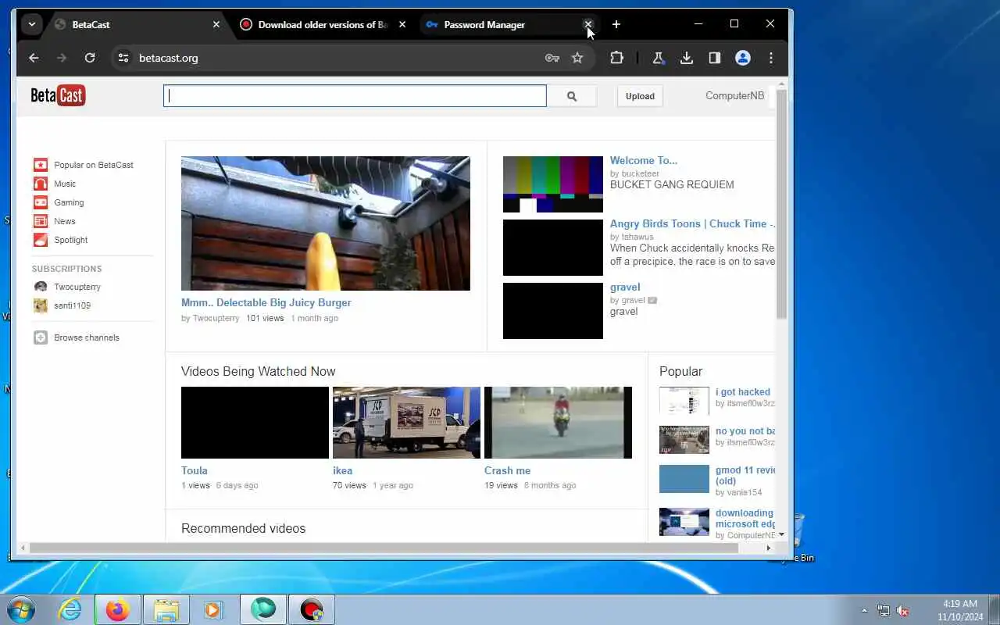
Task: Bookmark this page with star icon
Action: (x=577, y=58)
